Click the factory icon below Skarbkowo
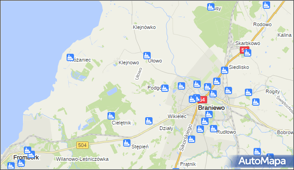The image size is (294, 170). click(x=248, y=53)
